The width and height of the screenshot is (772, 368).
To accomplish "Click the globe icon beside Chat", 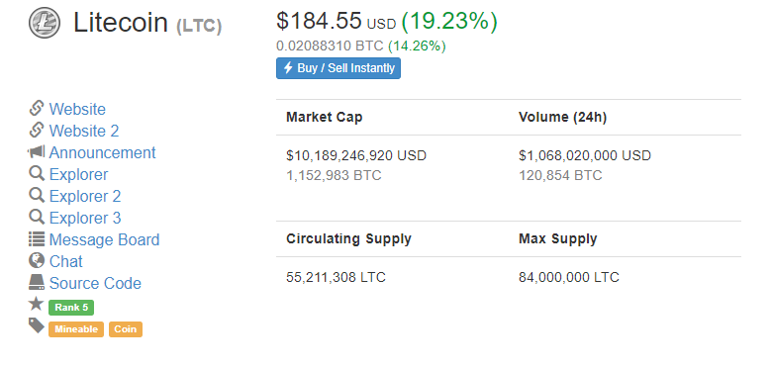I will pos(37,260).
